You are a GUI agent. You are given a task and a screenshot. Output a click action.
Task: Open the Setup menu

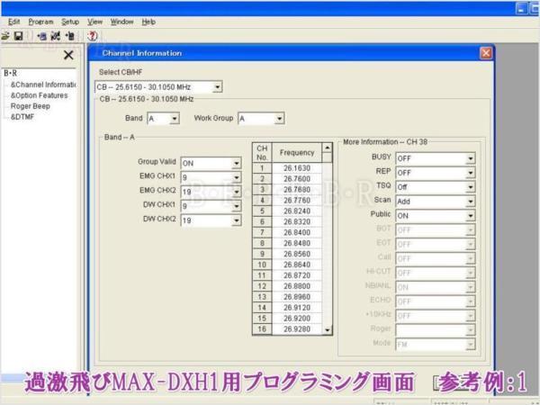coord(70,22)
